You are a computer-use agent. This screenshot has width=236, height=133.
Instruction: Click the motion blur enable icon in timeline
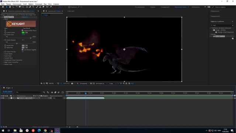[59, 92]
